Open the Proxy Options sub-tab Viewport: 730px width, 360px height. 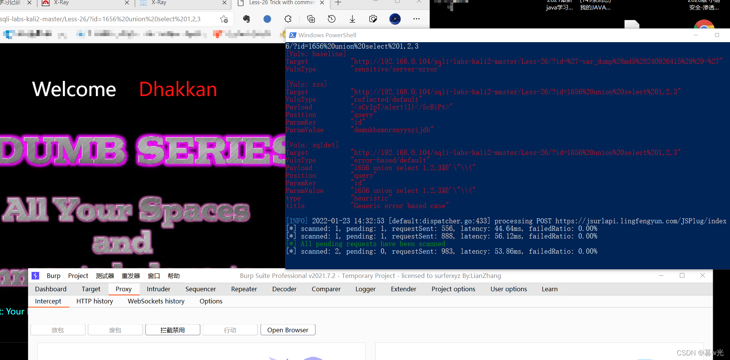pos(211,301)
